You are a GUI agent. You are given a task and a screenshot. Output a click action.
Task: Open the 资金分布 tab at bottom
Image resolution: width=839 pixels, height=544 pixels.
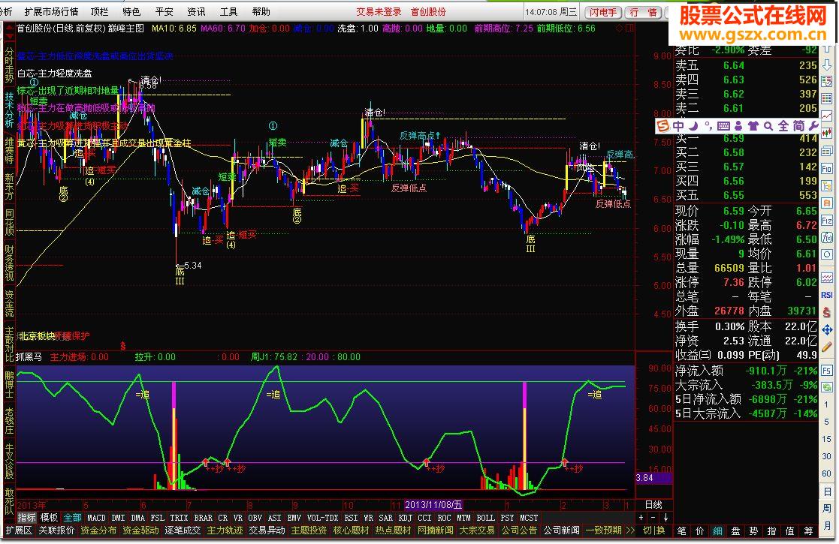[x=98, y=530]
